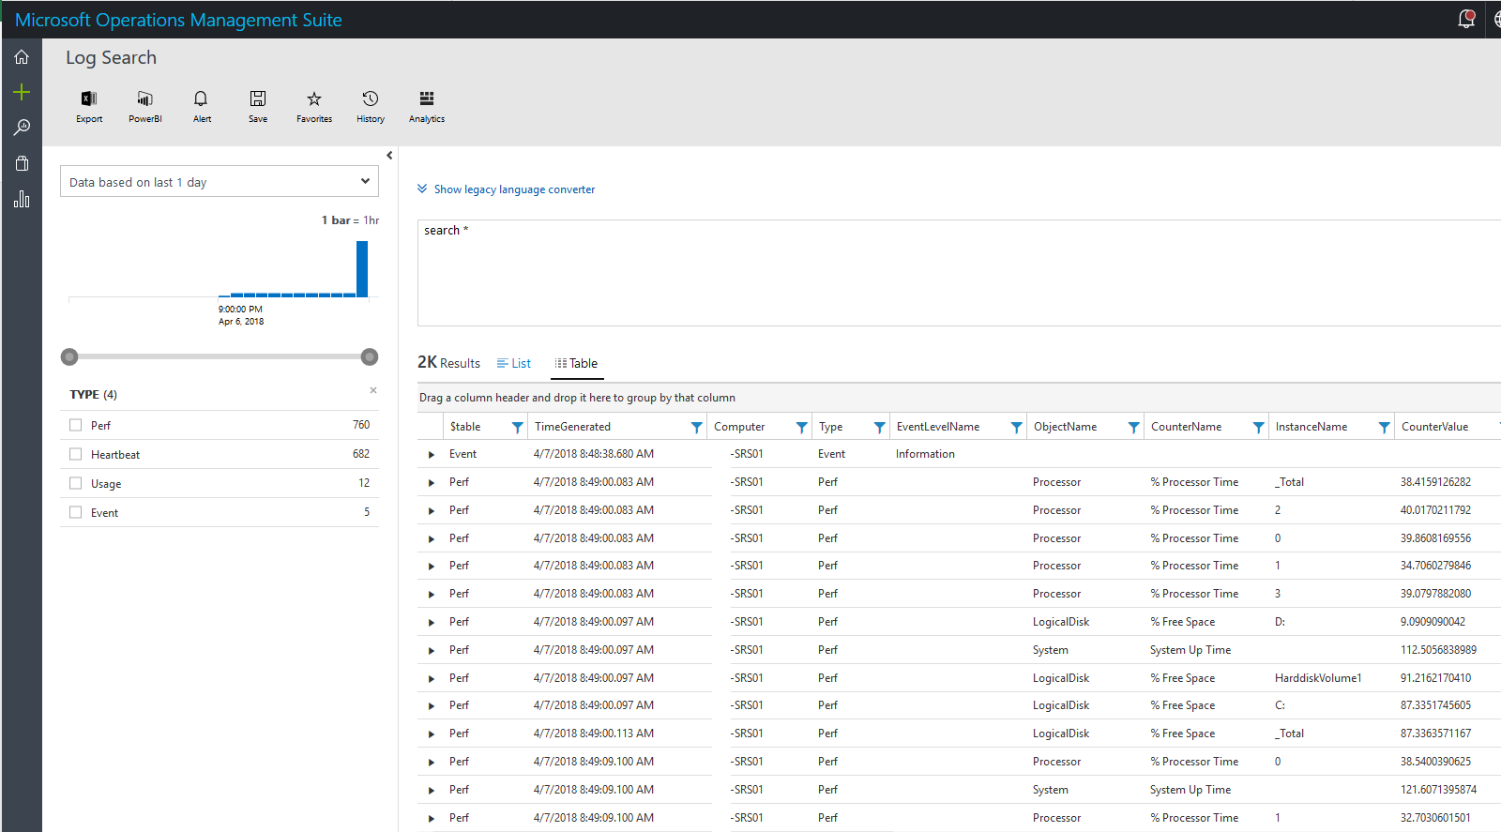Click the Microsoft Operations Management Suite title
The image size is (1501, 832).
(x=178, y=20)
